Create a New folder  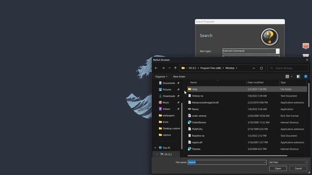point(179,77)
